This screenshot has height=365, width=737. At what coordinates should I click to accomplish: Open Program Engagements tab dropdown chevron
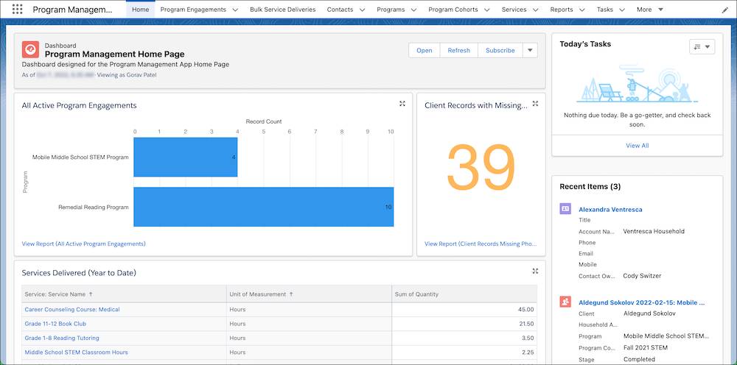click(235, 10)
